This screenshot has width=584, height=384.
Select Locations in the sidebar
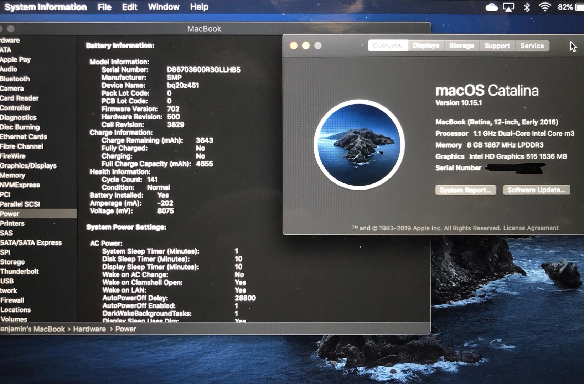click(x=15, y=310)
